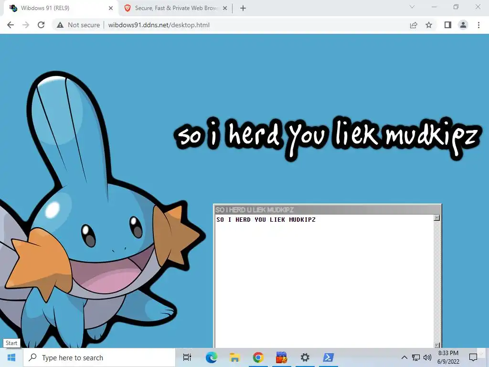Minimize the Chrome window

pos(434,7)
